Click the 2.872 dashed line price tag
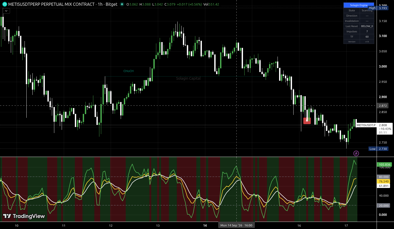Viewport: 394px width, 229px height. tap(383, 106)
